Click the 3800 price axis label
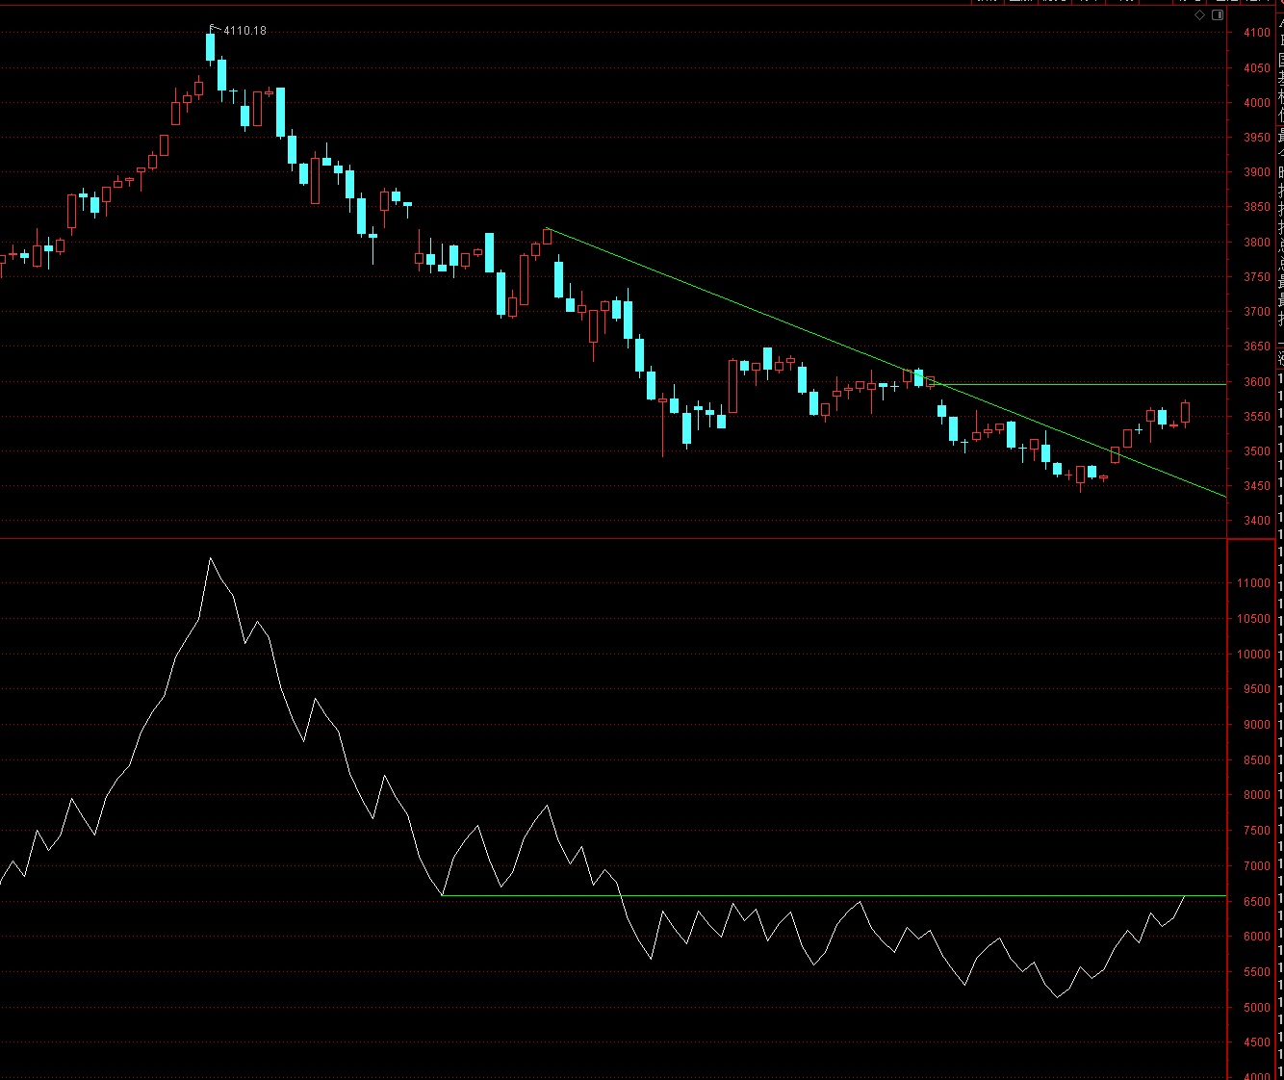Viewport: 1284px width, 1080px height. (x=1256, y=243)
